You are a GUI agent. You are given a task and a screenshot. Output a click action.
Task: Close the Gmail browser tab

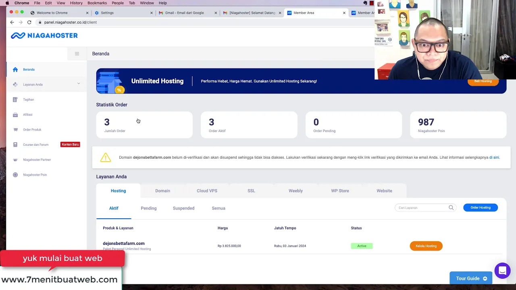click(x=216, y=13)
